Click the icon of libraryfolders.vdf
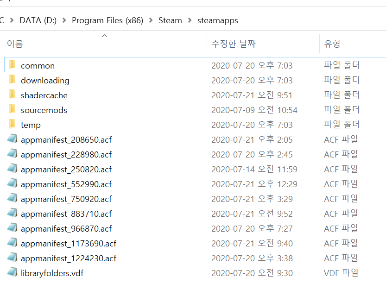The height and width of the screenshot is (296, 386). coord(13,272)
